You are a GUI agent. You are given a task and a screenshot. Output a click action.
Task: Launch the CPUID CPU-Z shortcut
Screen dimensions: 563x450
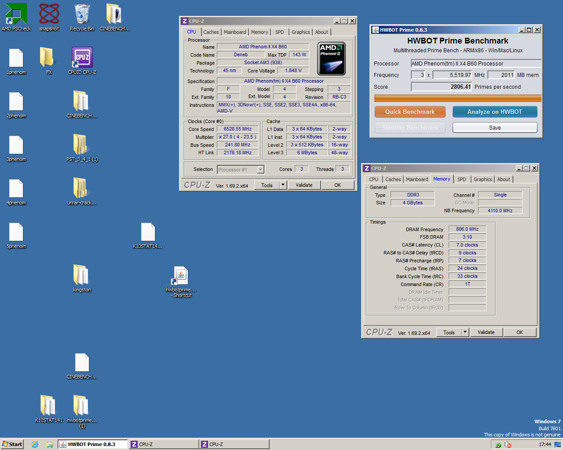coord(82,61)
